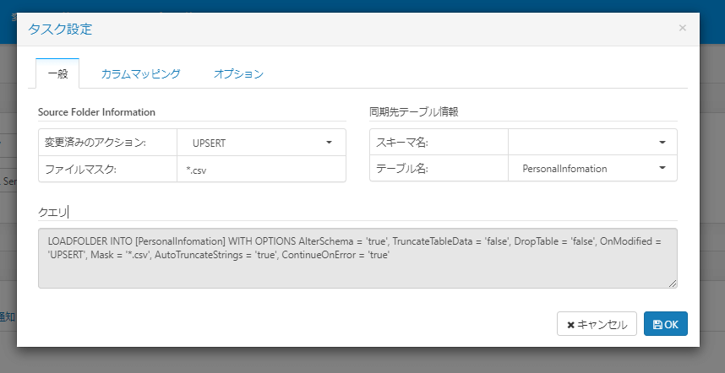The width and height of the screenshot is (725, 373).
Task: Open the カラムマッピング tab
Action: click(x=140, y=74)
